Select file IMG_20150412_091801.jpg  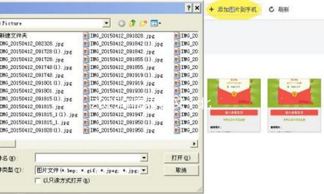click(32, 91)
